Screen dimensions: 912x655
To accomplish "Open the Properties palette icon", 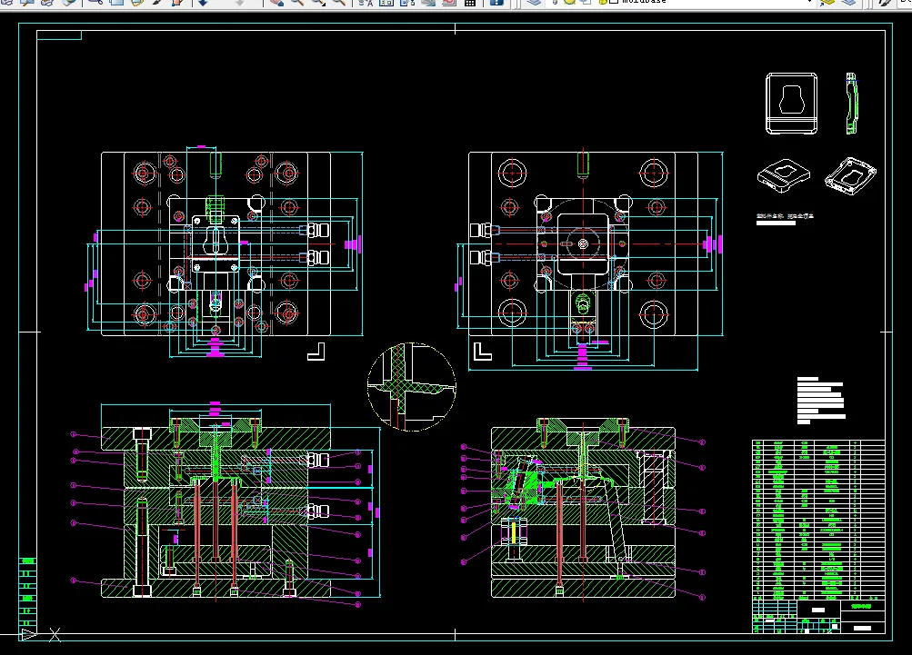I will [x=366, y=3].
